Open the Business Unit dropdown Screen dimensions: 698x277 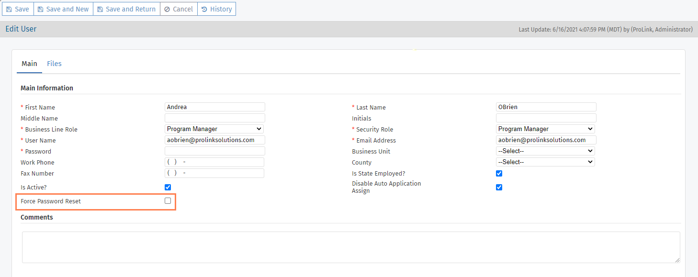[x=545, y=151]
